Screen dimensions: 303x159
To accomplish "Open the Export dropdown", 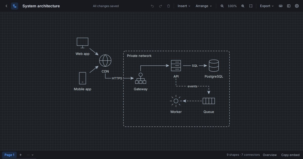I will (x=267, y=6).
